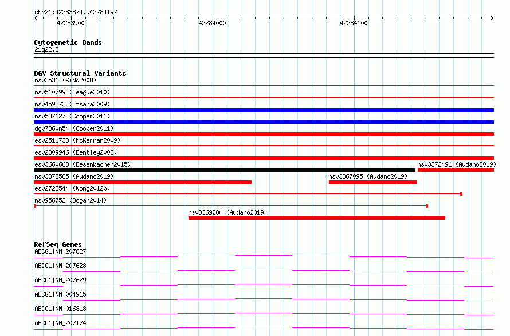The width and height of the screenshot is (510, 336).
Task: Open esv2723544 (Wong2012b) label
Action: pyautogui.click(x=72, y=188)
